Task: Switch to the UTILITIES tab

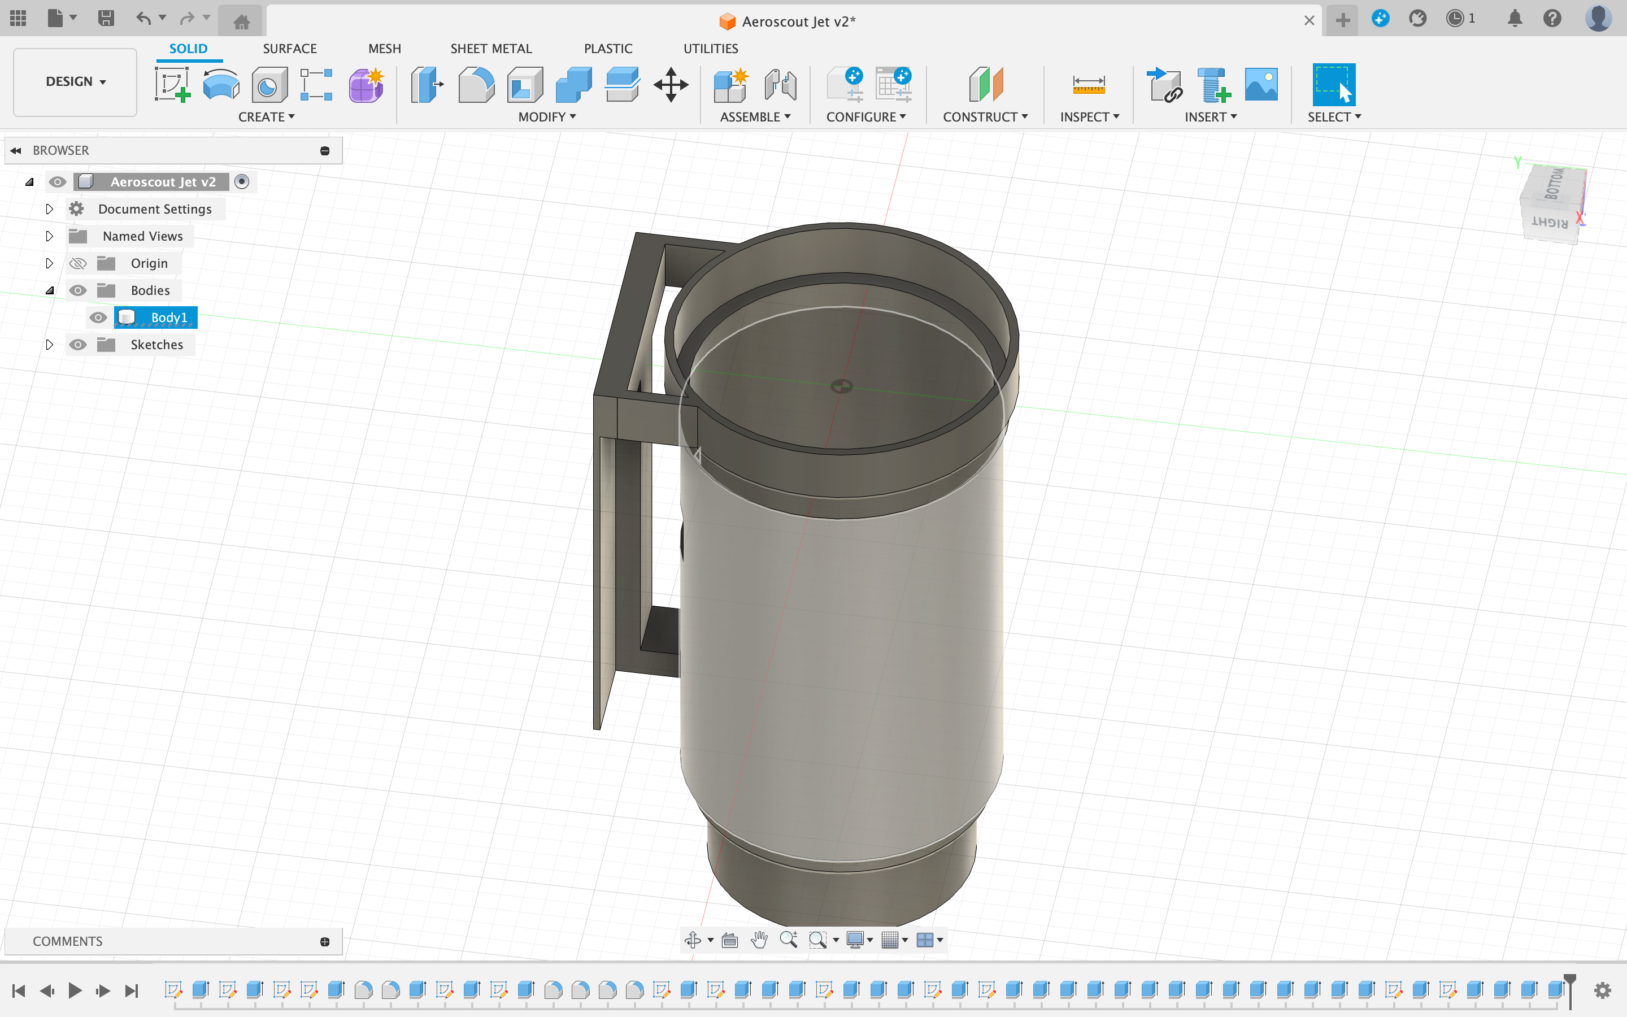Action: 711,49
